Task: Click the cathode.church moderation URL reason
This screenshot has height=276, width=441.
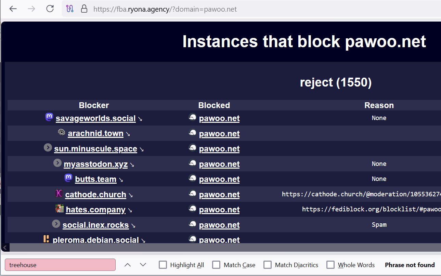Action: click(361, 194)
